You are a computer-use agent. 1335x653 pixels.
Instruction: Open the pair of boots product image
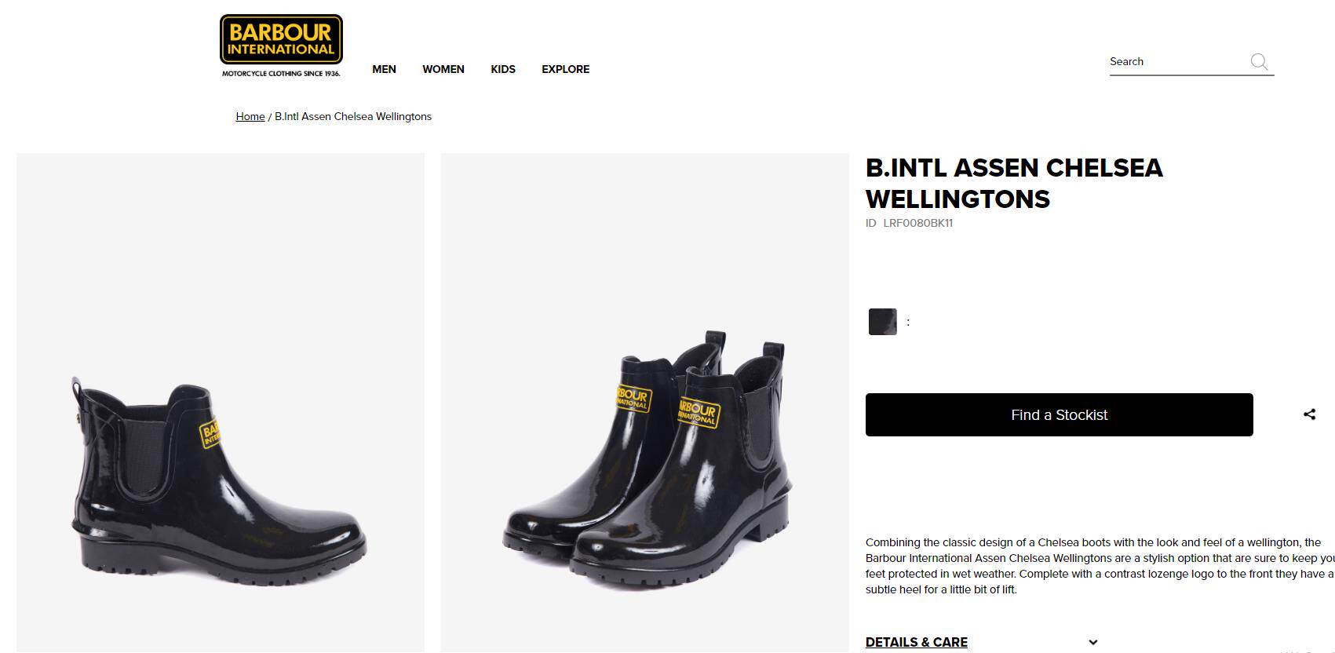pyautogui.click(x=644, y=402)
